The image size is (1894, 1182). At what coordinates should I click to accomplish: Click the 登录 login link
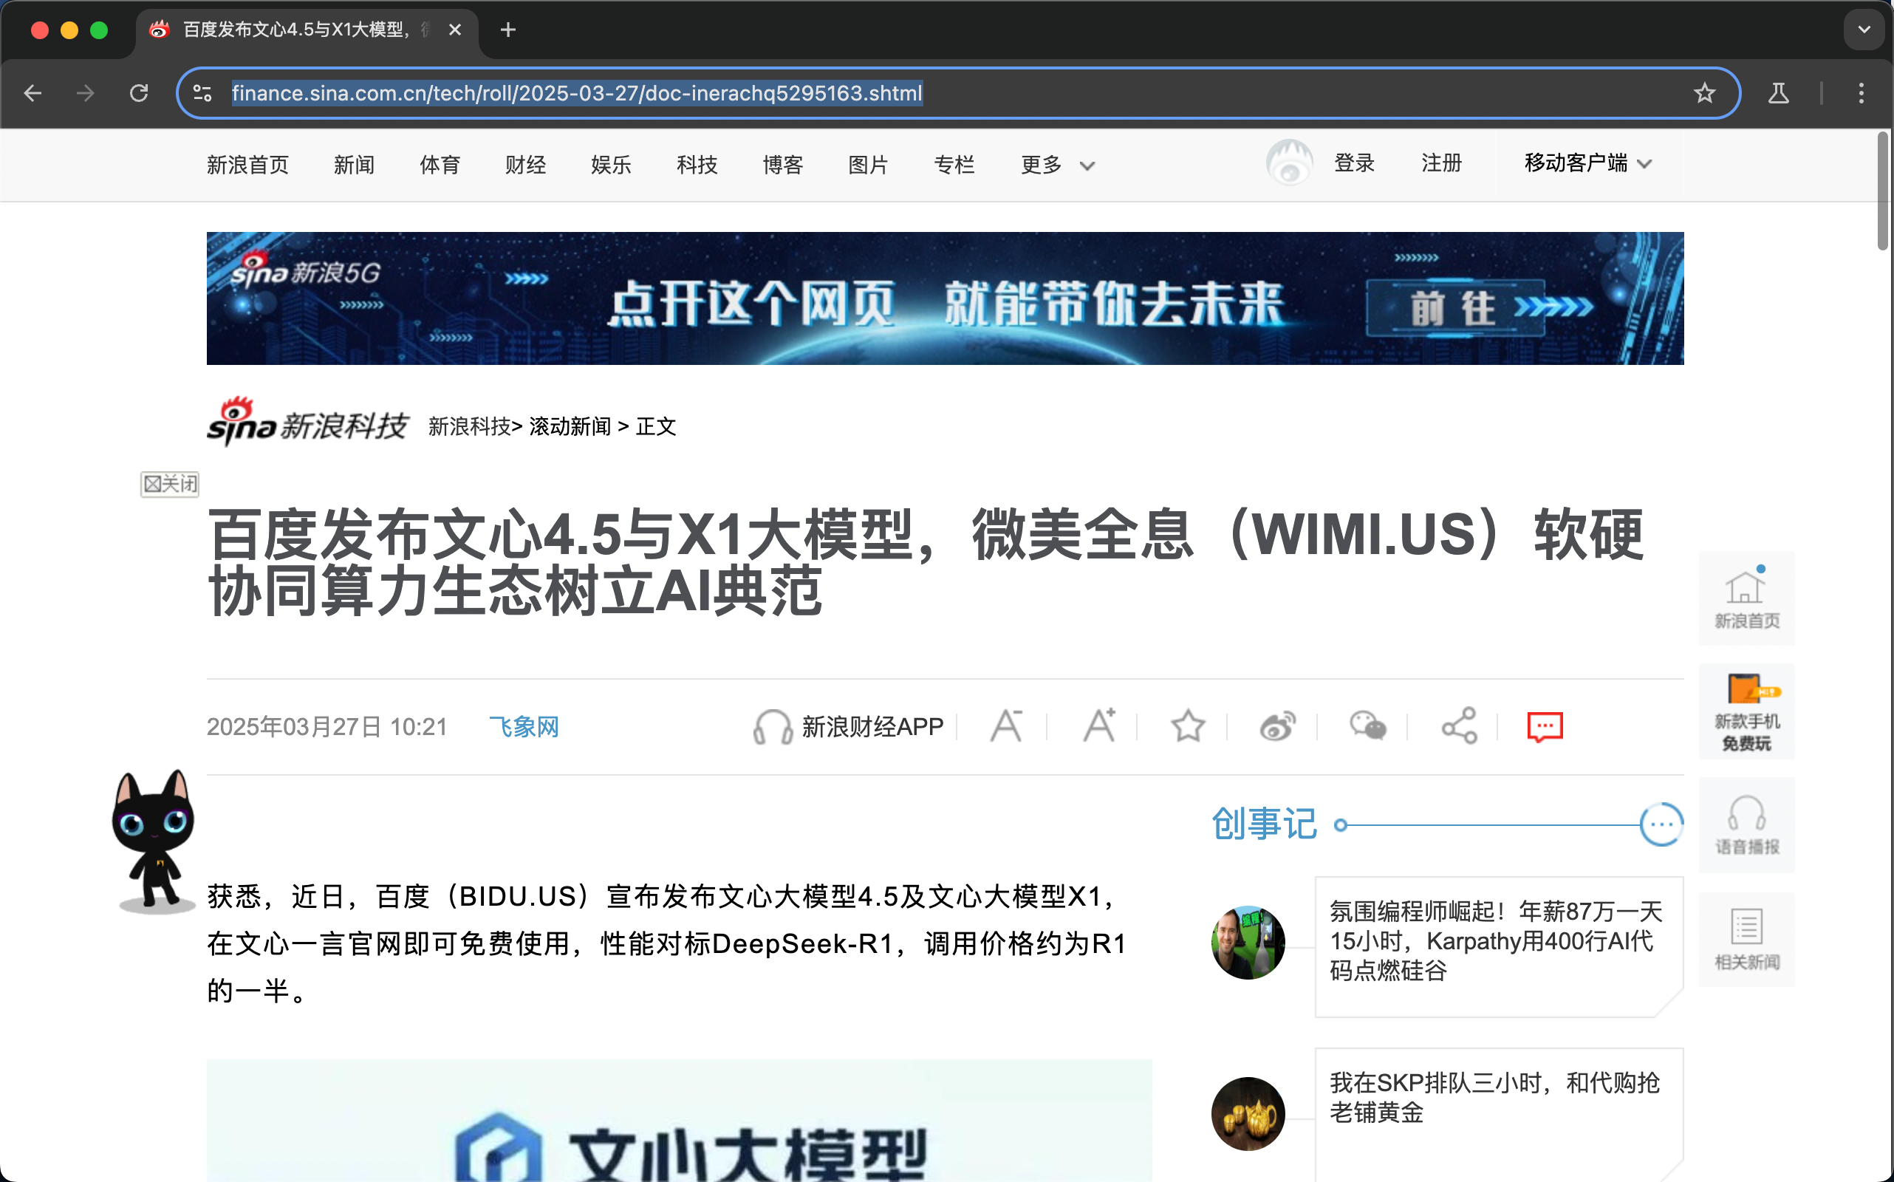1354,163
